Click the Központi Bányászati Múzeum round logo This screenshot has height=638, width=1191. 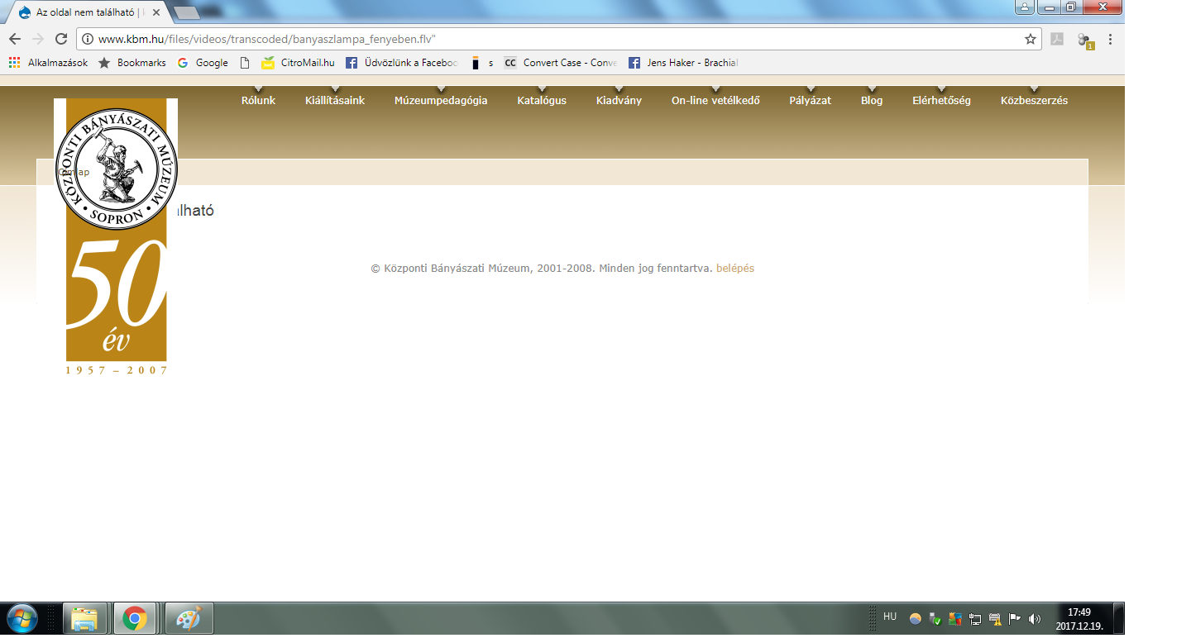point(116,168)
